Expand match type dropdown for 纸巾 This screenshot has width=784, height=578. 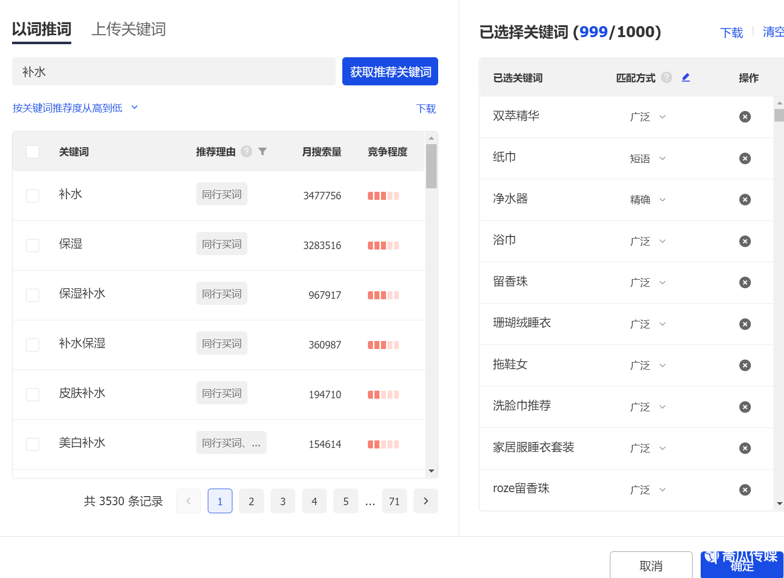tap(647, 158)
